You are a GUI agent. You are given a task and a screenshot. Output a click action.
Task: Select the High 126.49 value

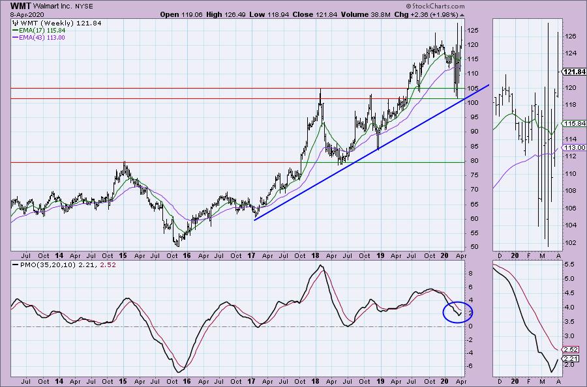[x=226, y=14]
